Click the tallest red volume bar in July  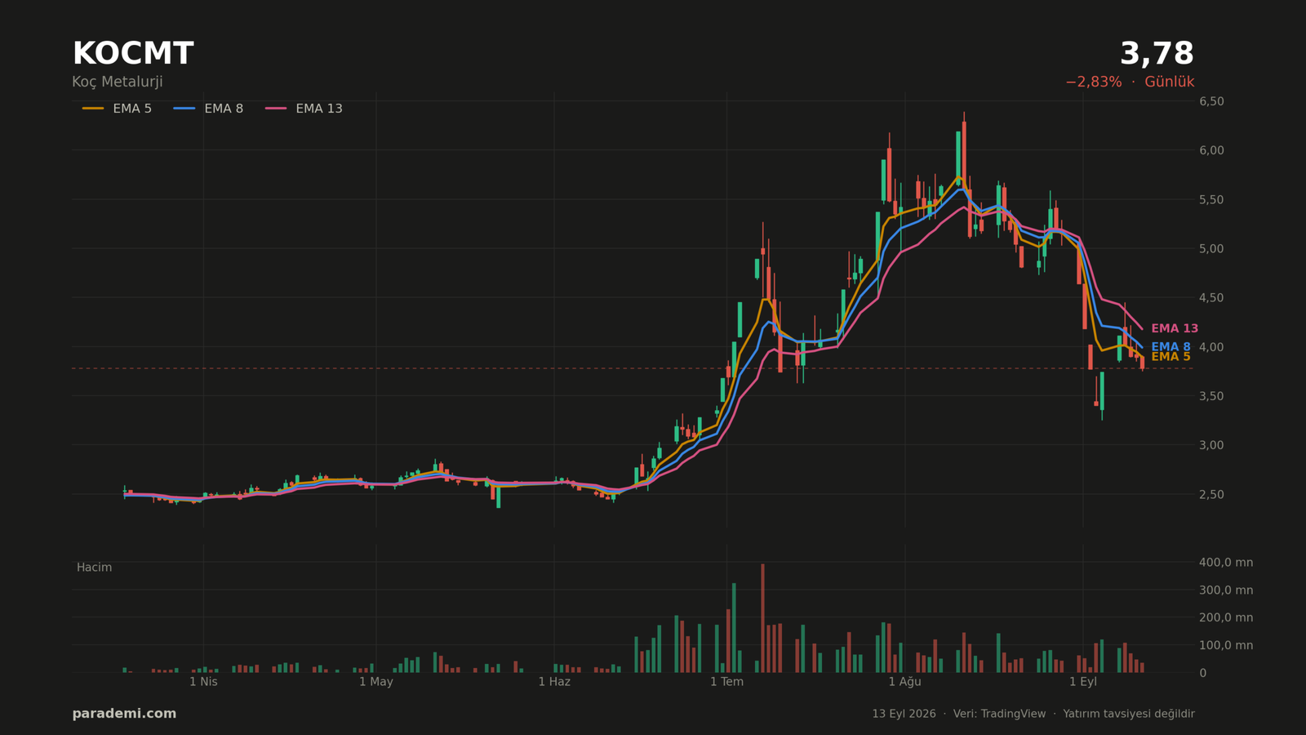tap(762, 618)
